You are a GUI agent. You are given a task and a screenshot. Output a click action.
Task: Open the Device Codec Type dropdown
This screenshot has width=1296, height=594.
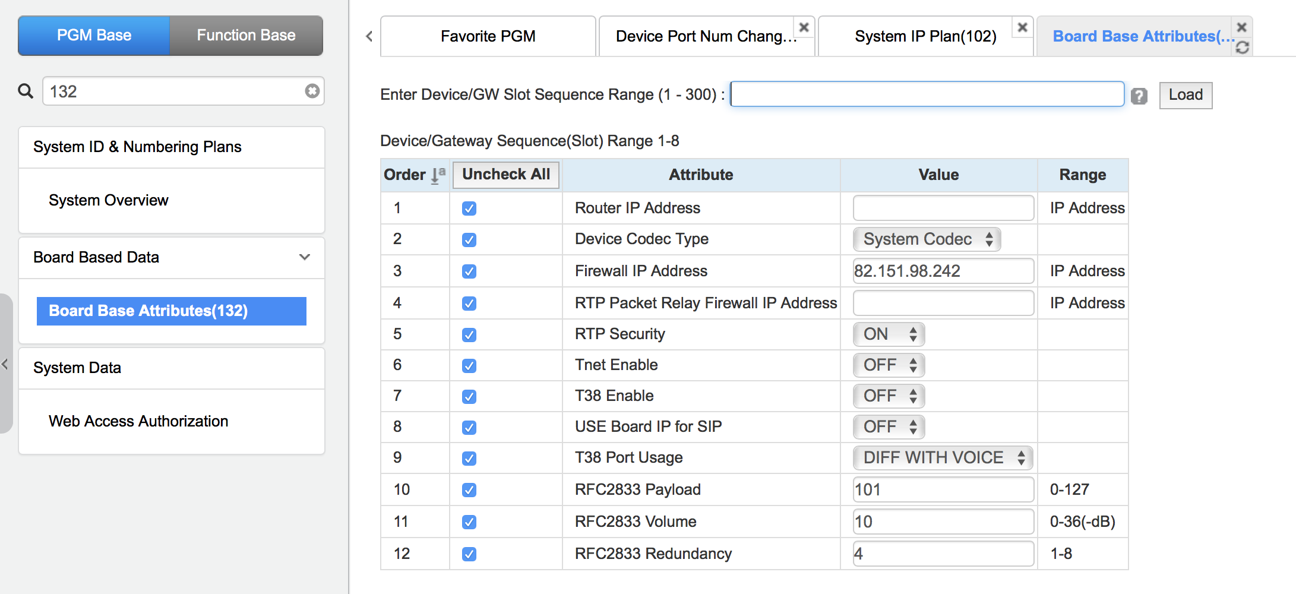point(927,239)
